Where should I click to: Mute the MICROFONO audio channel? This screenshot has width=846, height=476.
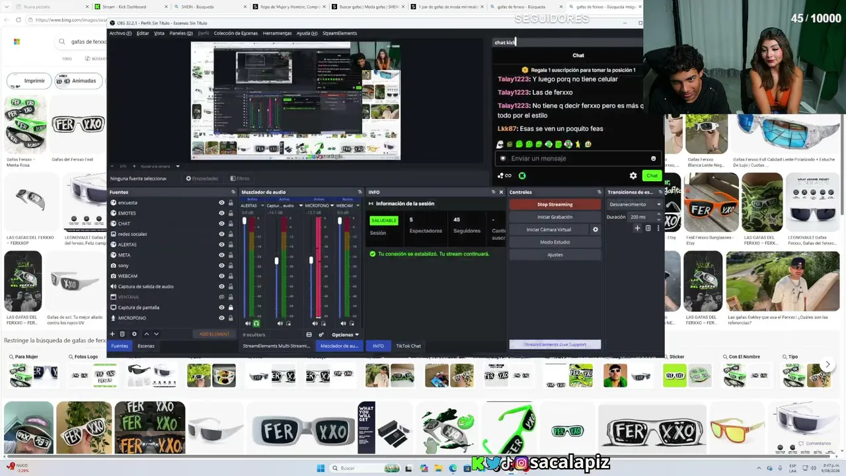click(315, 323)
